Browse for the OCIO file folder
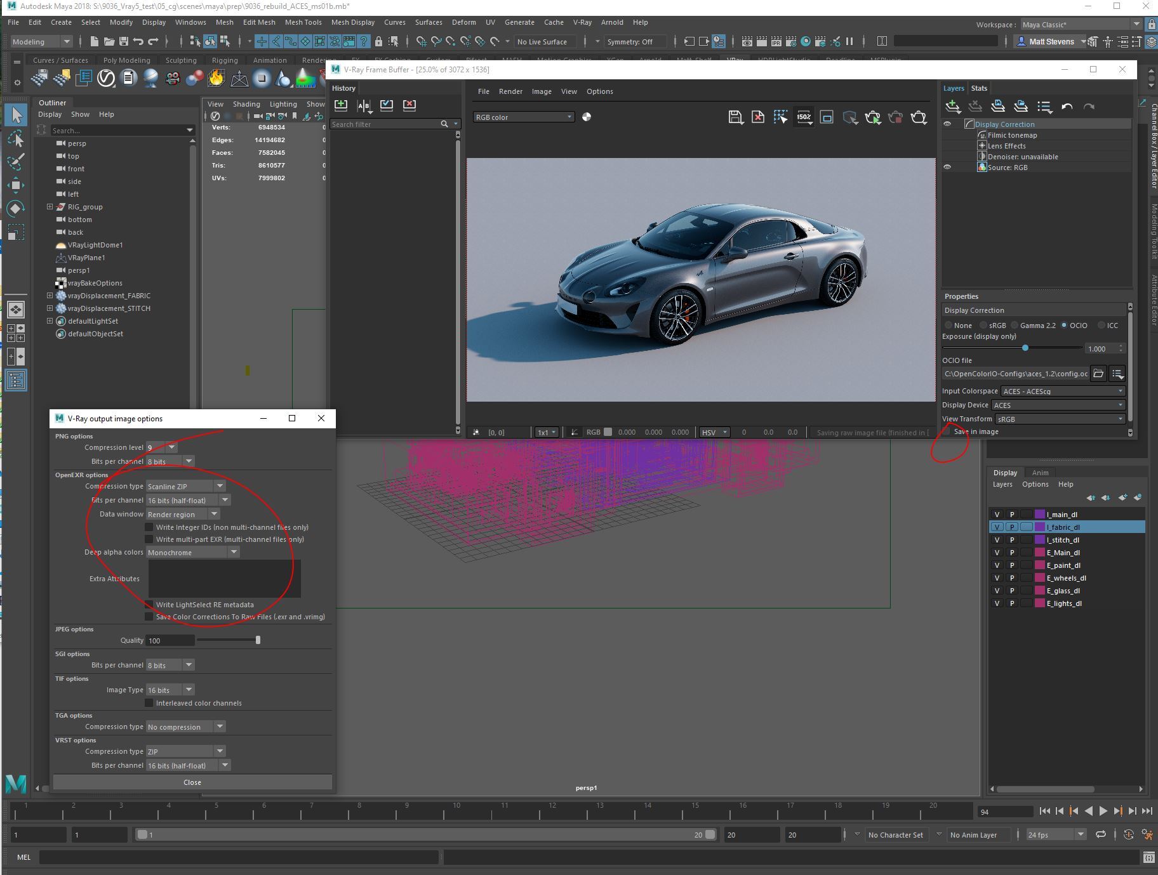This screenshot has height=875, width=1158. click(1098, 374)
